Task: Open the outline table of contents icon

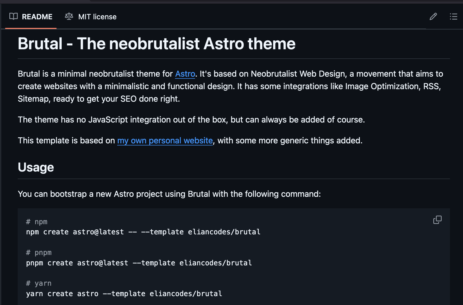Action: (x=453, y=17)
